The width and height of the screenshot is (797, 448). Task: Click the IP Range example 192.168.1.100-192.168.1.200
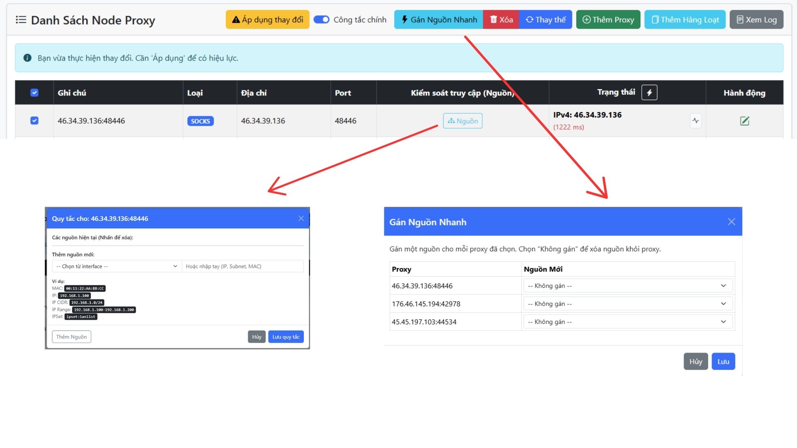tap(104, 309)
